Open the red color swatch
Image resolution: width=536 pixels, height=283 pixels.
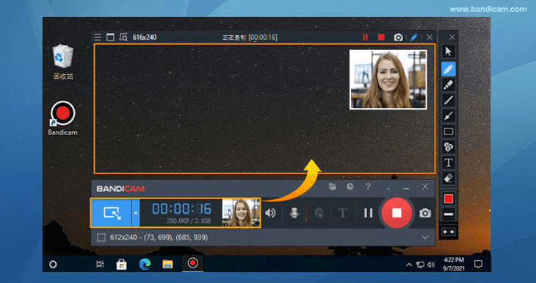coord(448,198)
